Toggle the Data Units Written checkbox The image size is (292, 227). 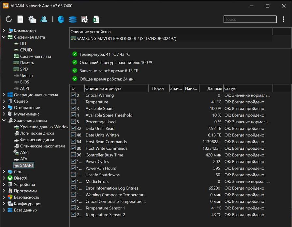73,135
